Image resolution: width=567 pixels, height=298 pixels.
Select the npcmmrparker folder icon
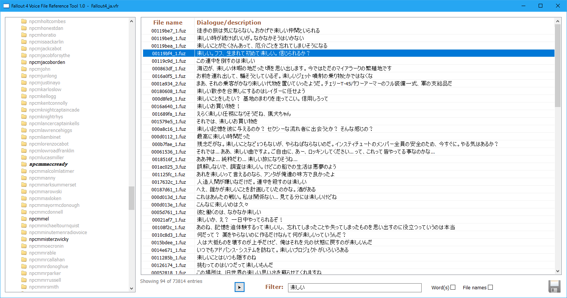(x=24, y=273)
